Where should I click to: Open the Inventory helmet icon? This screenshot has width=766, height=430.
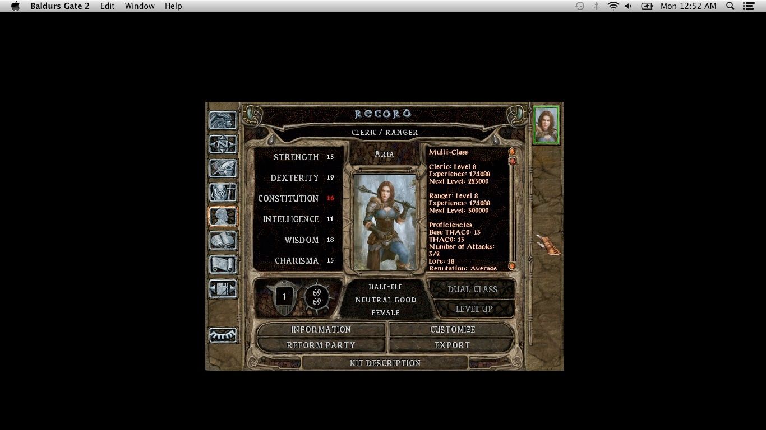(x=223, y=193)
